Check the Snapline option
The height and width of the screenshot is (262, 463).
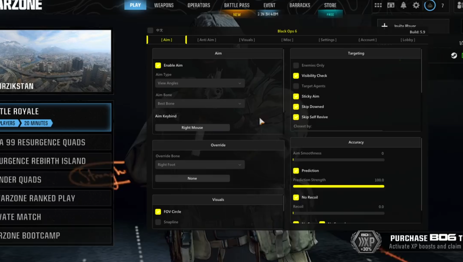[158, 222]
